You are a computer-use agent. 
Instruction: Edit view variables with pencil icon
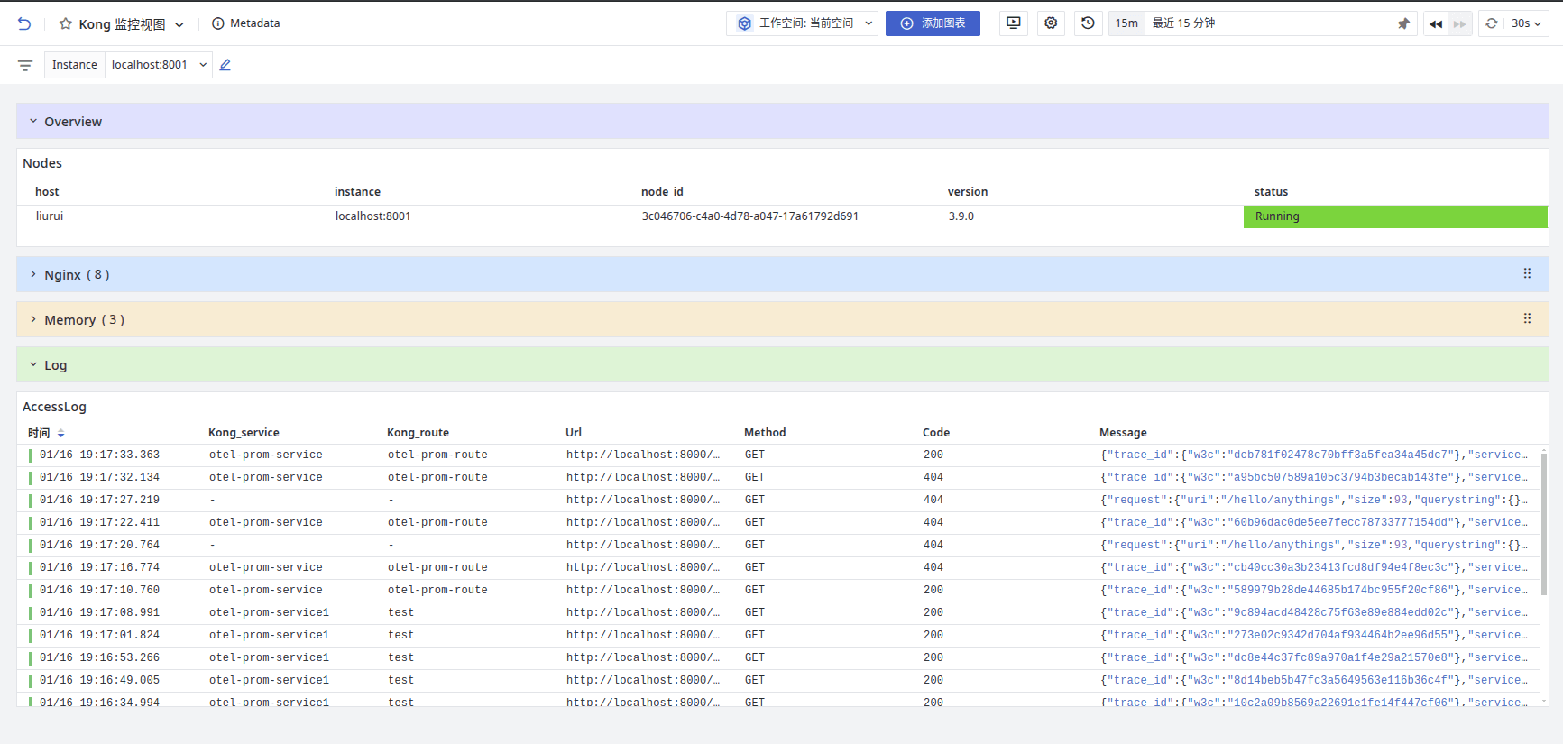tap(225, 65)
